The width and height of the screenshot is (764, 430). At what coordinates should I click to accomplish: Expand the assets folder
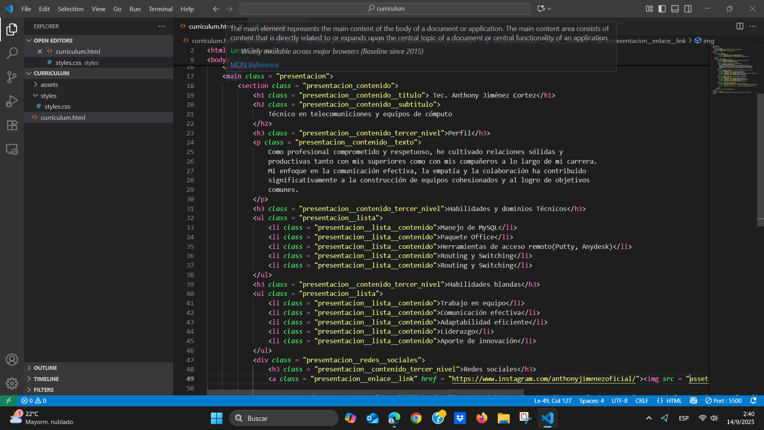point(49,84)
